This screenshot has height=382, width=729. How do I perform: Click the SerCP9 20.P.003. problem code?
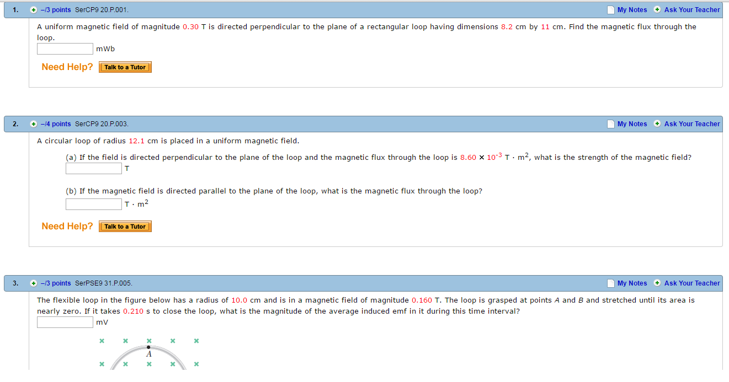[x=102, y=124]
